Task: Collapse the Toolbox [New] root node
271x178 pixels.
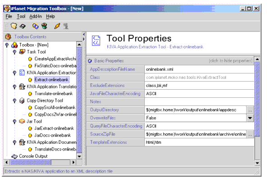Action: click(7, 45)
